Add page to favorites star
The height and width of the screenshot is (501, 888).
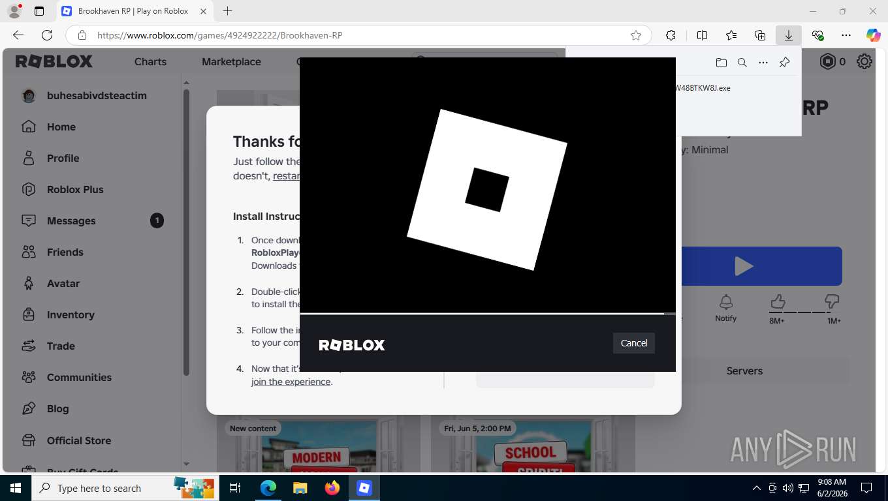[x=635, y=35]
